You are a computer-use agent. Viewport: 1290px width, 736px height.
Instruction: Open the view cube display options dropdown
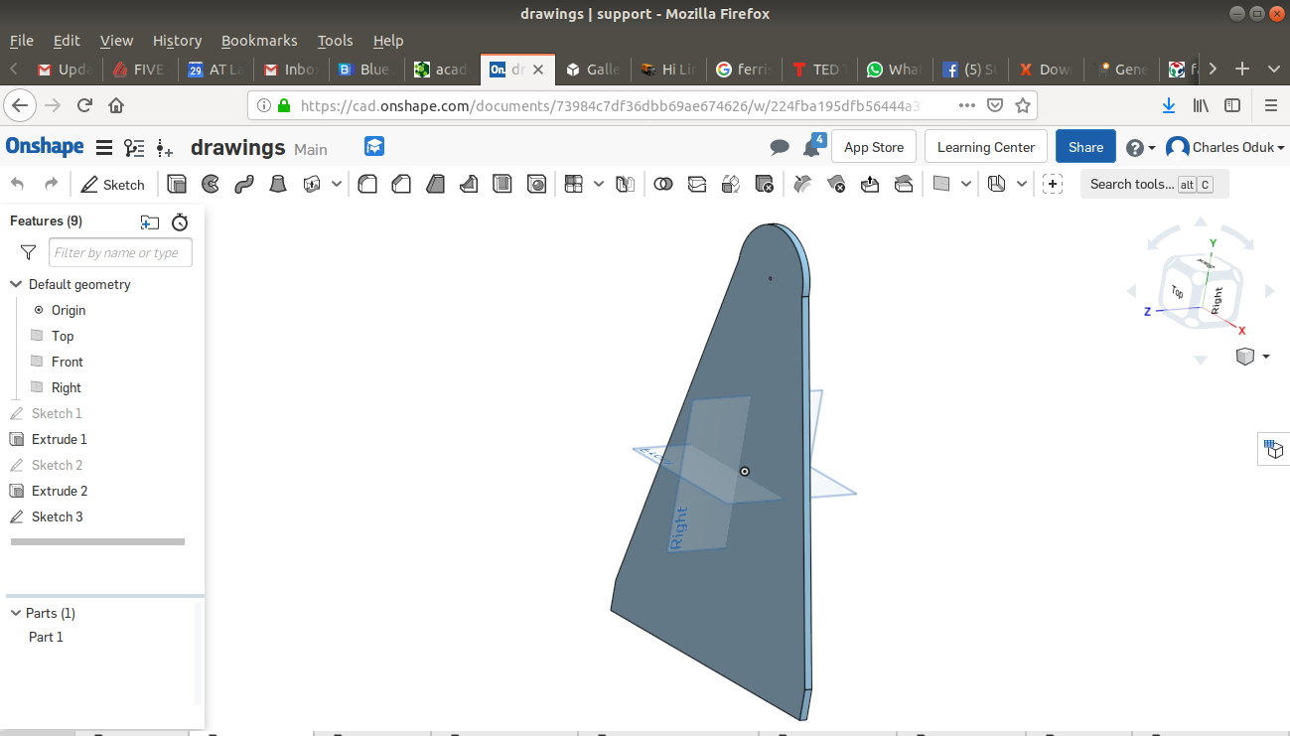click(x=1265, y=357)
